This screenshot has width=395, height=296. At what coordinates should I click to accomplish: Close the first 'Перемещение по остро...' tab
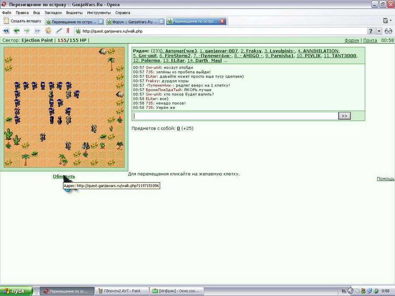click(x=101, y=22)
